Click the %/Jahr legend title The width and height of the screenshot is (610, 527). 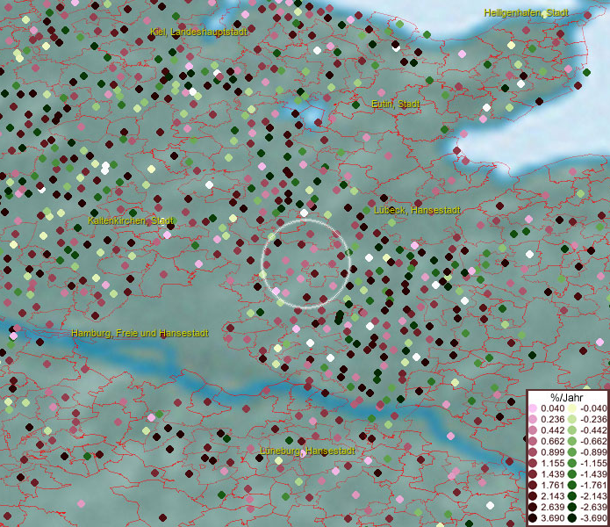click(x=567, y=397)
